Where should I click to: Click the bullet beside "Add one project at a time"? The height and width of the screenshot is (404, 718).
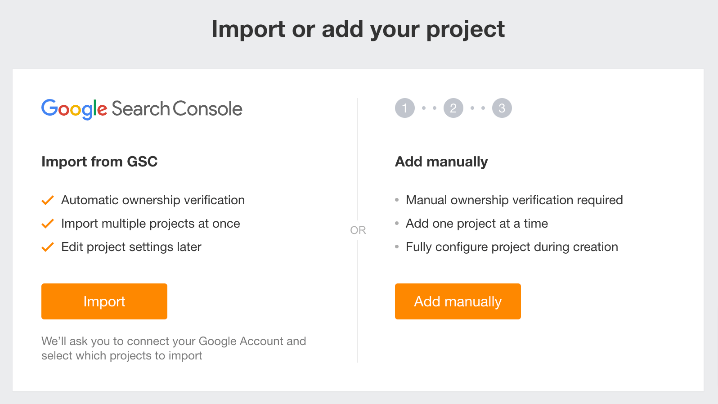[x=397, y=223]
